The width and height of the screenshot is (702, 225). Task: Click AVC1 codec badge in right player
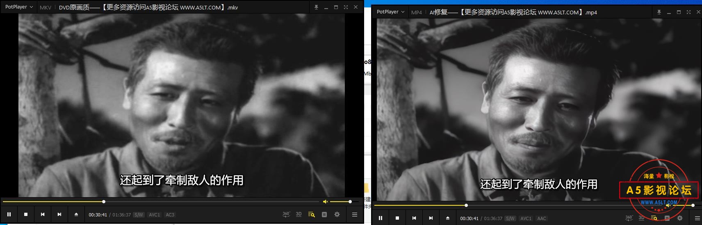[526, 218]
